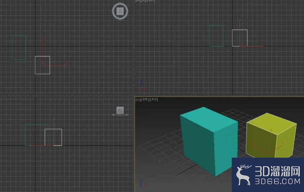This screenshot has width=304, height=192.
Task: Click the vertical red gizmo axis in the top-left viewport
Action: (x=43, y=51)
